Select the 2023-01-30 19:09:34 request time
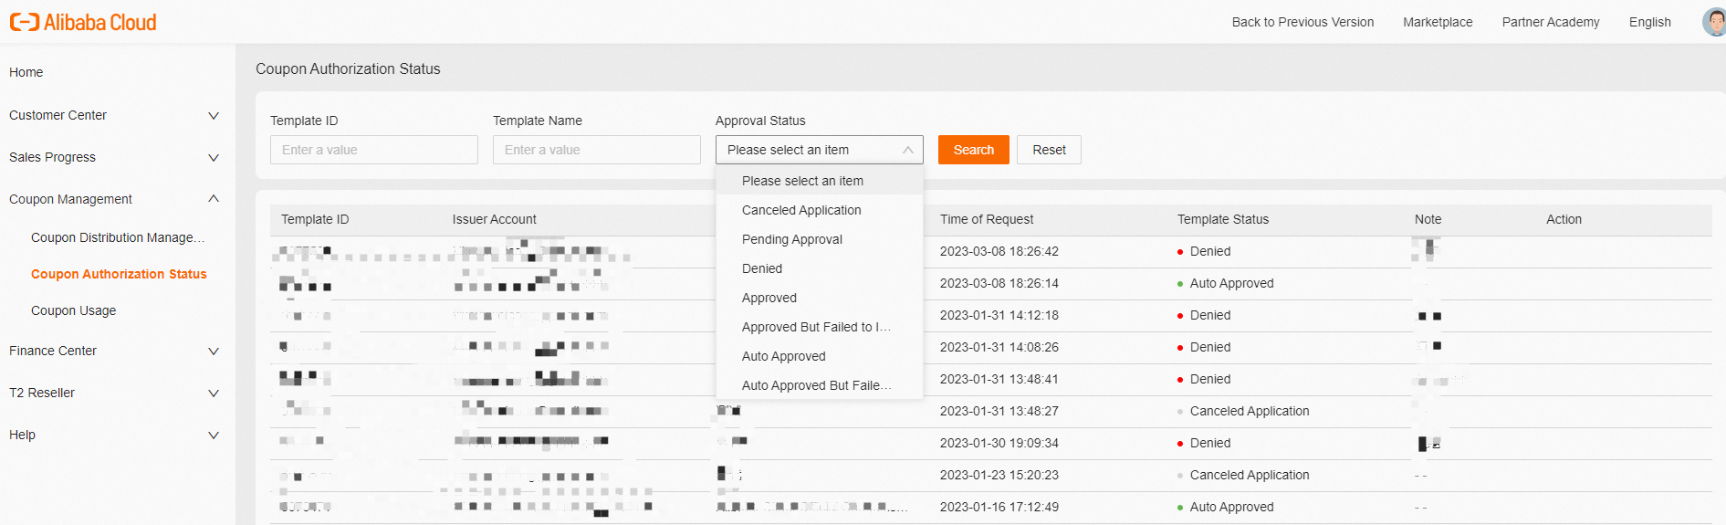The width and height of the screenshot is (1726, 525). click(x=999, y=443)
